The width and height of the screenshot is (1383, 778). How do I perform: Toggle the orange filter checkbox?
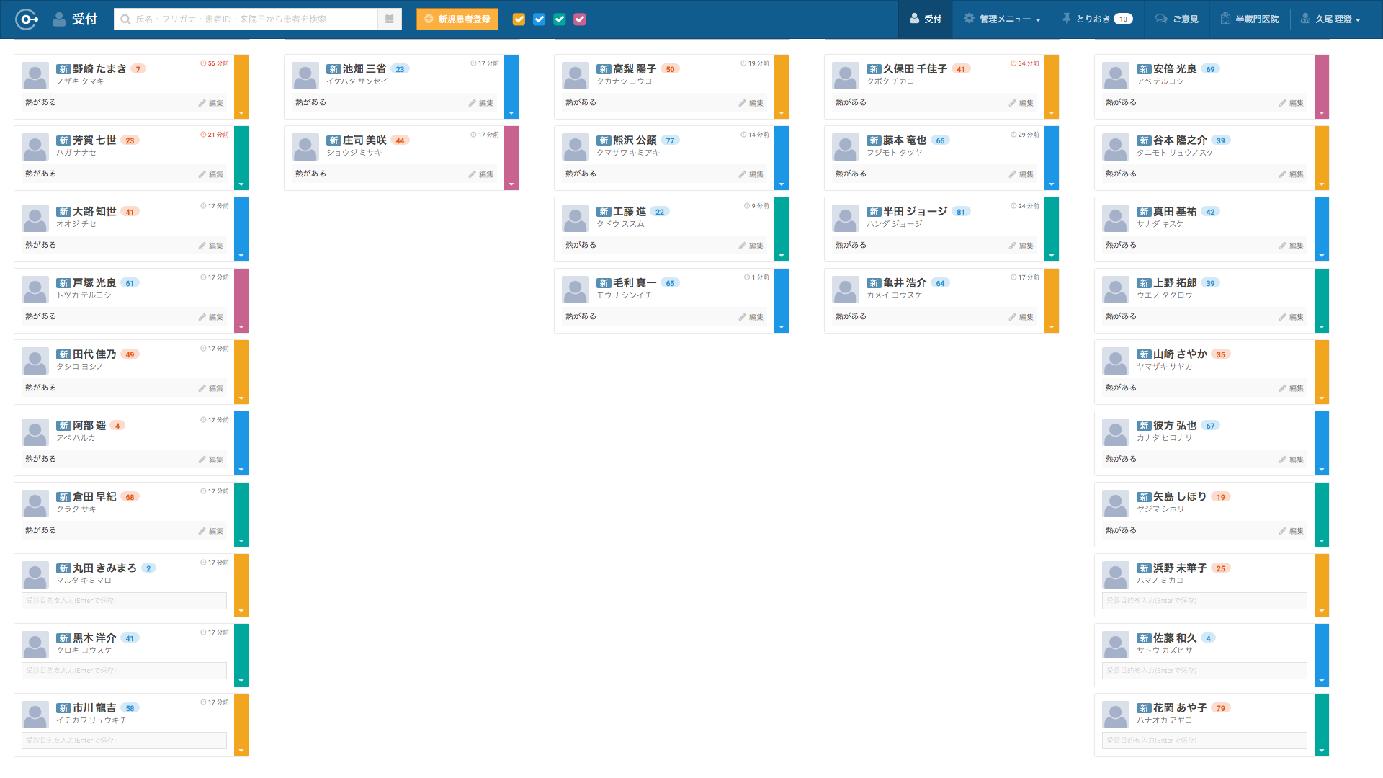pyautogui.click(x=519, y=19)
